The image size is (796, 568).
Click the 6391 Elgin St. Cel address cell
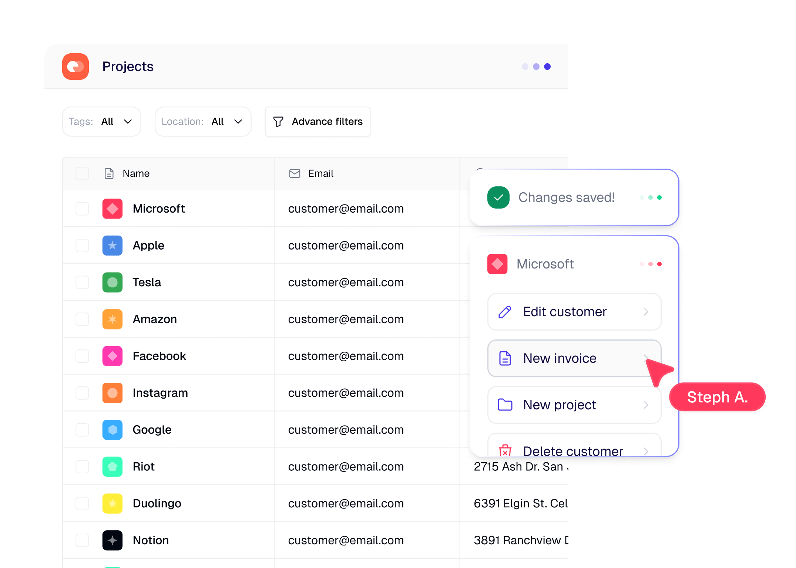point(521,503)
